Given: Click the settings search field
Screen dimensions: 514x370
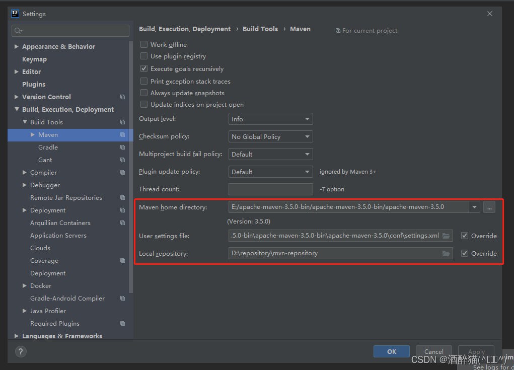Looking at the screenshot, I should click(x=70, y=31).
